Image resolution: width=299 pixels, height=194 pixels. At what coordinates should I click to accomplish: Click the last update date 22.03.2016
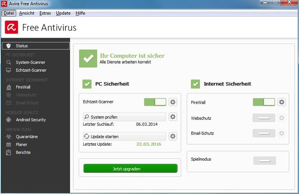[149, 144]
